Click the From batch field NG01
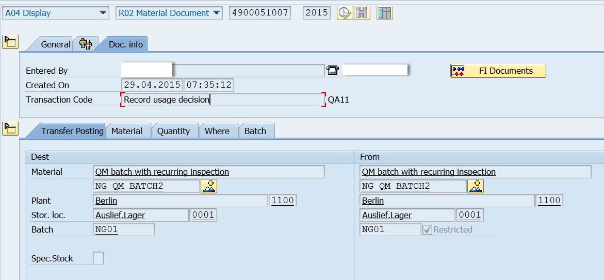The image size is (604, 280). (x=390, y=229)
